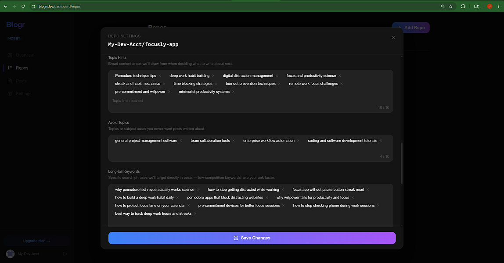
Task: Remove 'best way to track deep work hours and streaks' keyword
Action: point(195,213)
